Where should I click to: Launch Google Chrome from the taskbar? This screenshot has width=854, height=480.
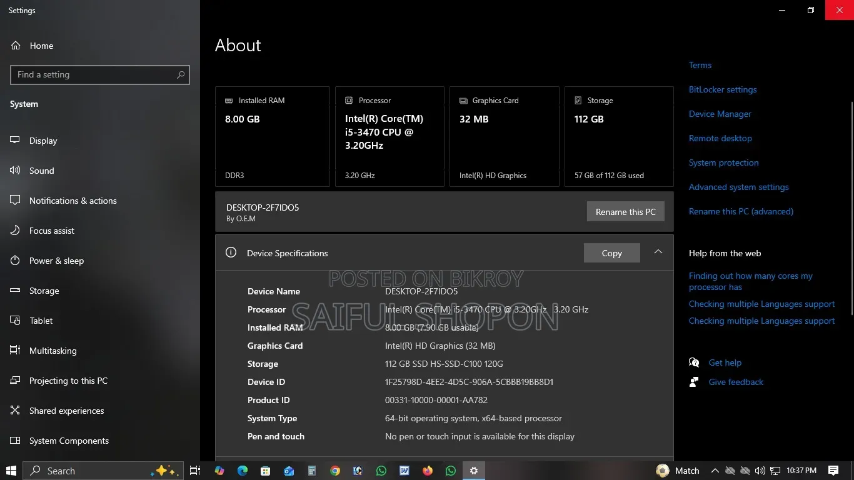[335, 471]
